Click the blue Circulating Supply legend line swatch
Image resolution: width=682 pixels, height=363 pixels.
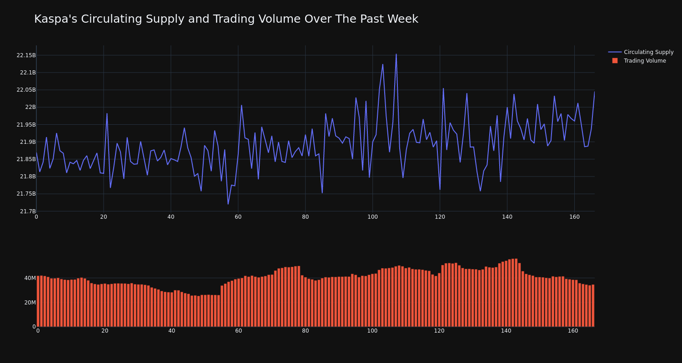pyautogui.click(x=615, y=52)
